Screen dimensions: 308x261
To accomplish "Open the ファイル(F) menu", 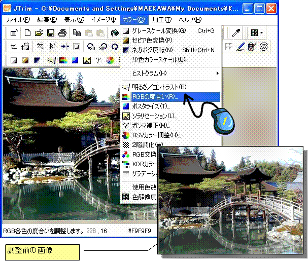I will click(x=17, y=20).
